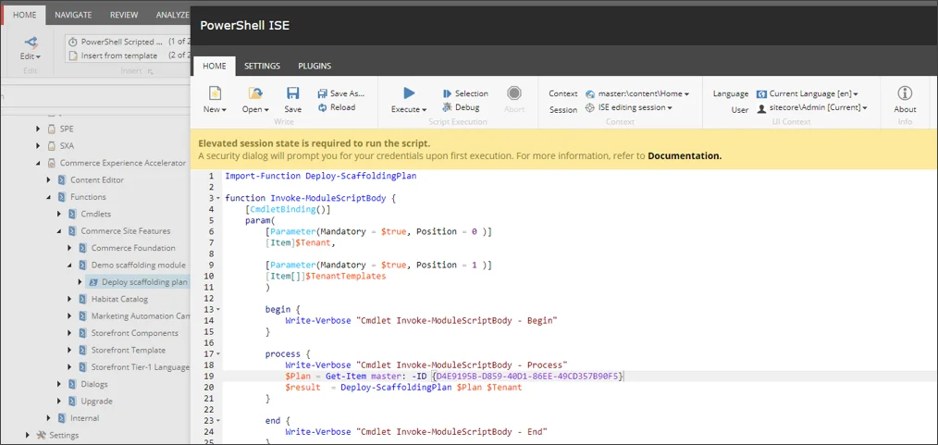Image resolution: width=938 pixels, height=445 pixels.
Task: Collapse the Commerce Experience Accelerator node
Action: pyautogui.click(x=39, y=163)
